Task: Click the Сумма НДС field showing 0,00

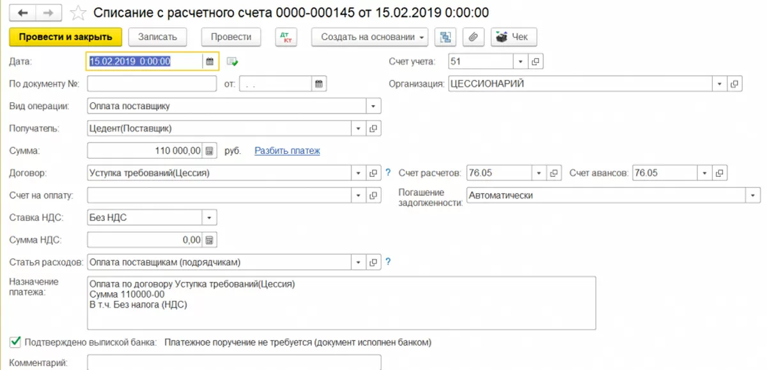Action: tap(145, 240)
